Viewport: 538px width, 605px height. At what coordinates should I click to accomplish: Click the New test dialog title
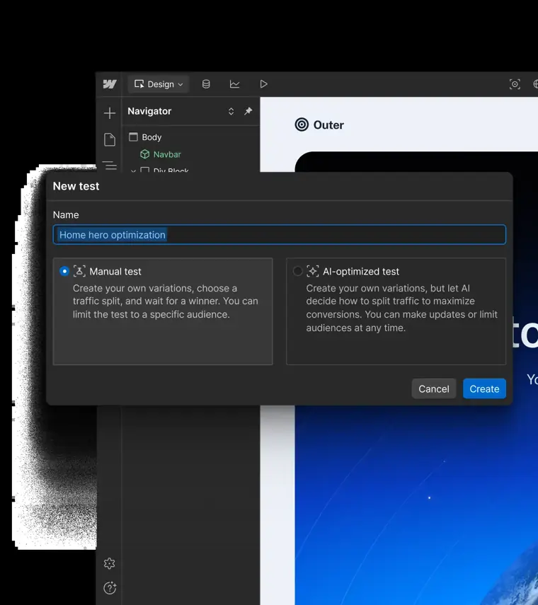[76, 186]
